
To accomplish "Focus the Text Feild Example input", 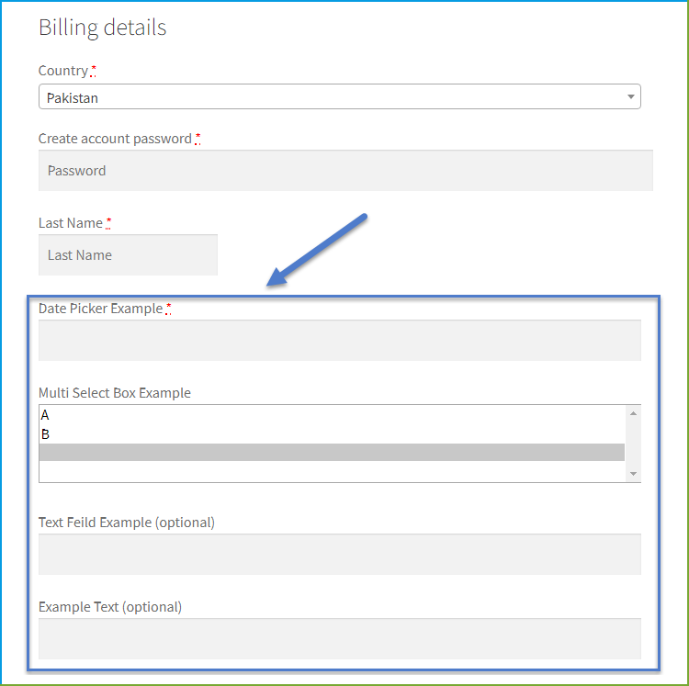I will [340, 555].
